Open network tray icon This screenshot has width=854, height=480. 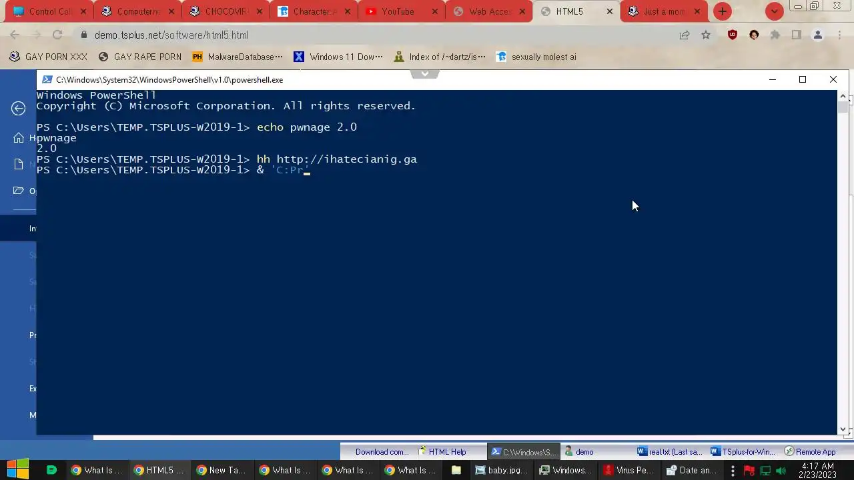pyautogui.click(x=765, y=471)
